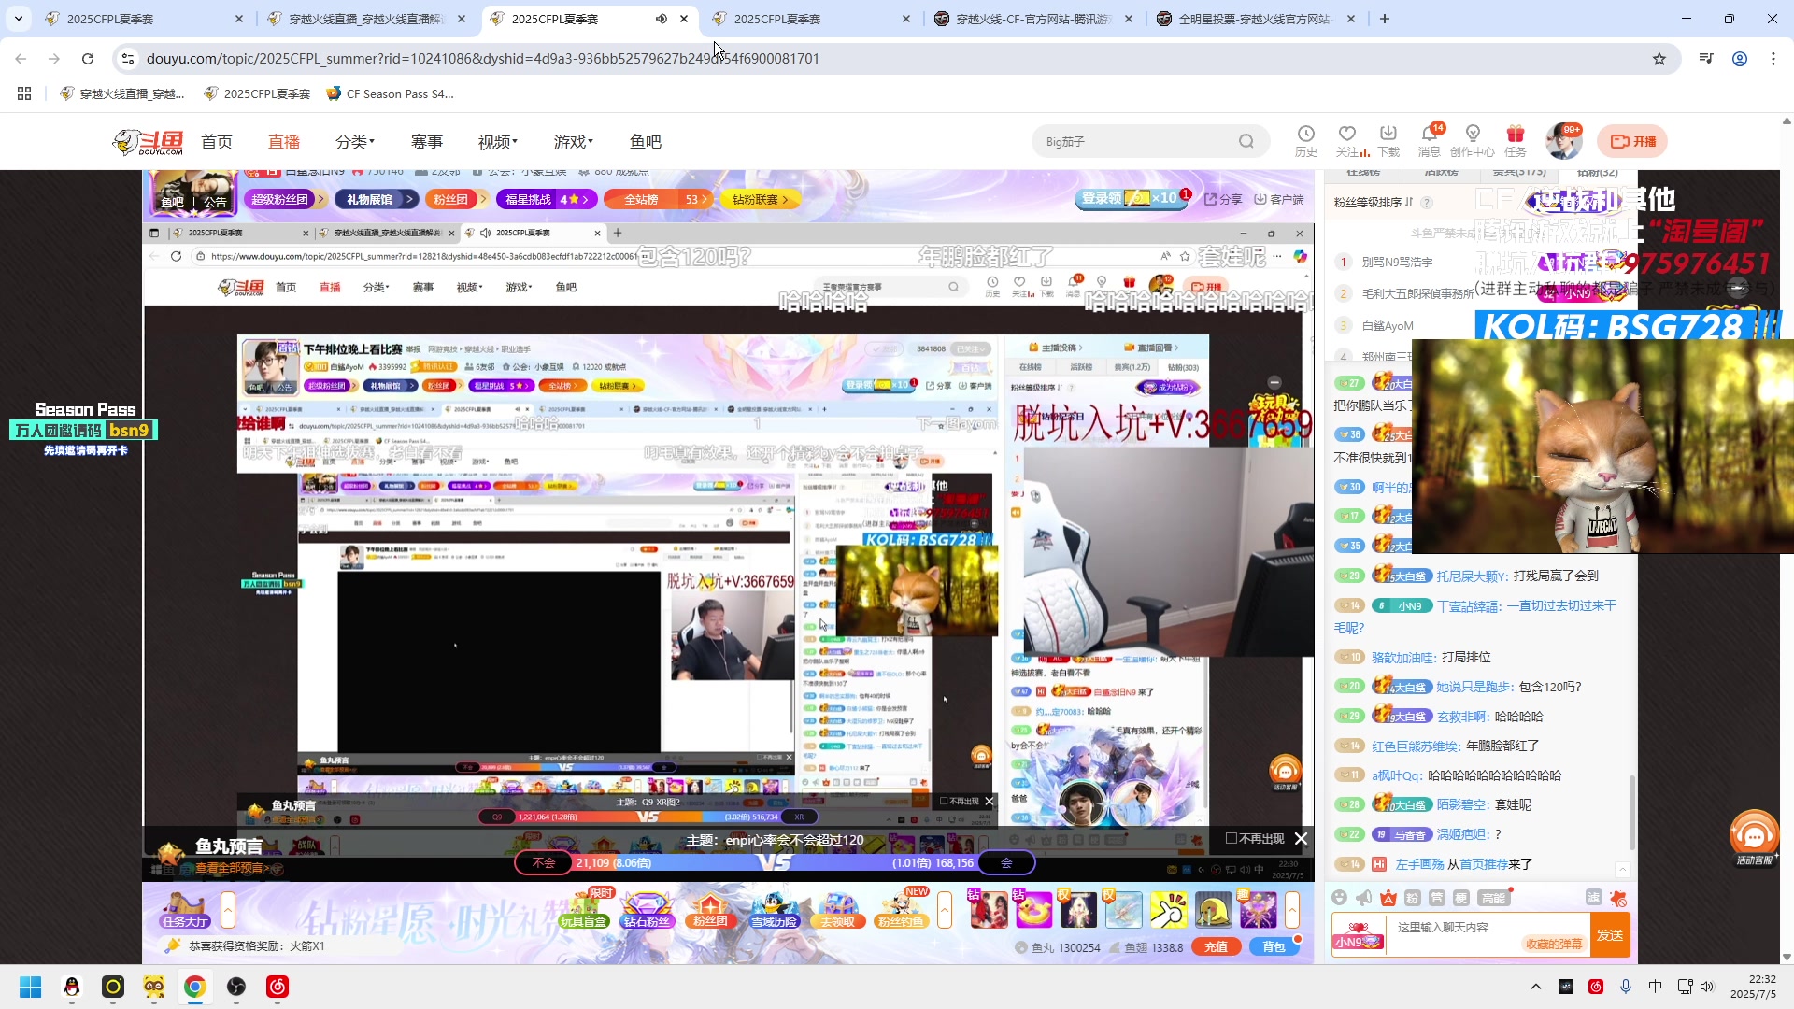Expand the 游戏 dropdown menu
The width and height of the screenshot is (1794, 1009).
click(x=574, y=142)
